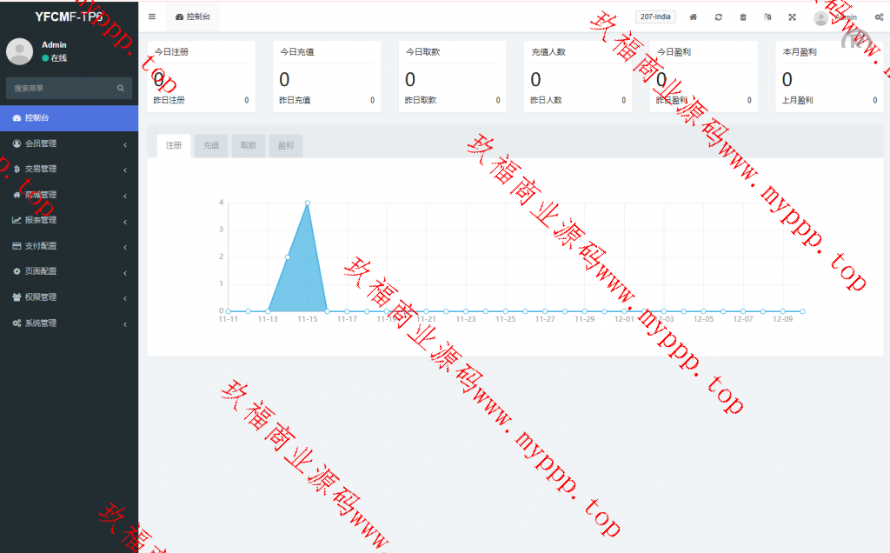
Task: Switch to the 取款 chart tab
Action: (x=248, y=146)
